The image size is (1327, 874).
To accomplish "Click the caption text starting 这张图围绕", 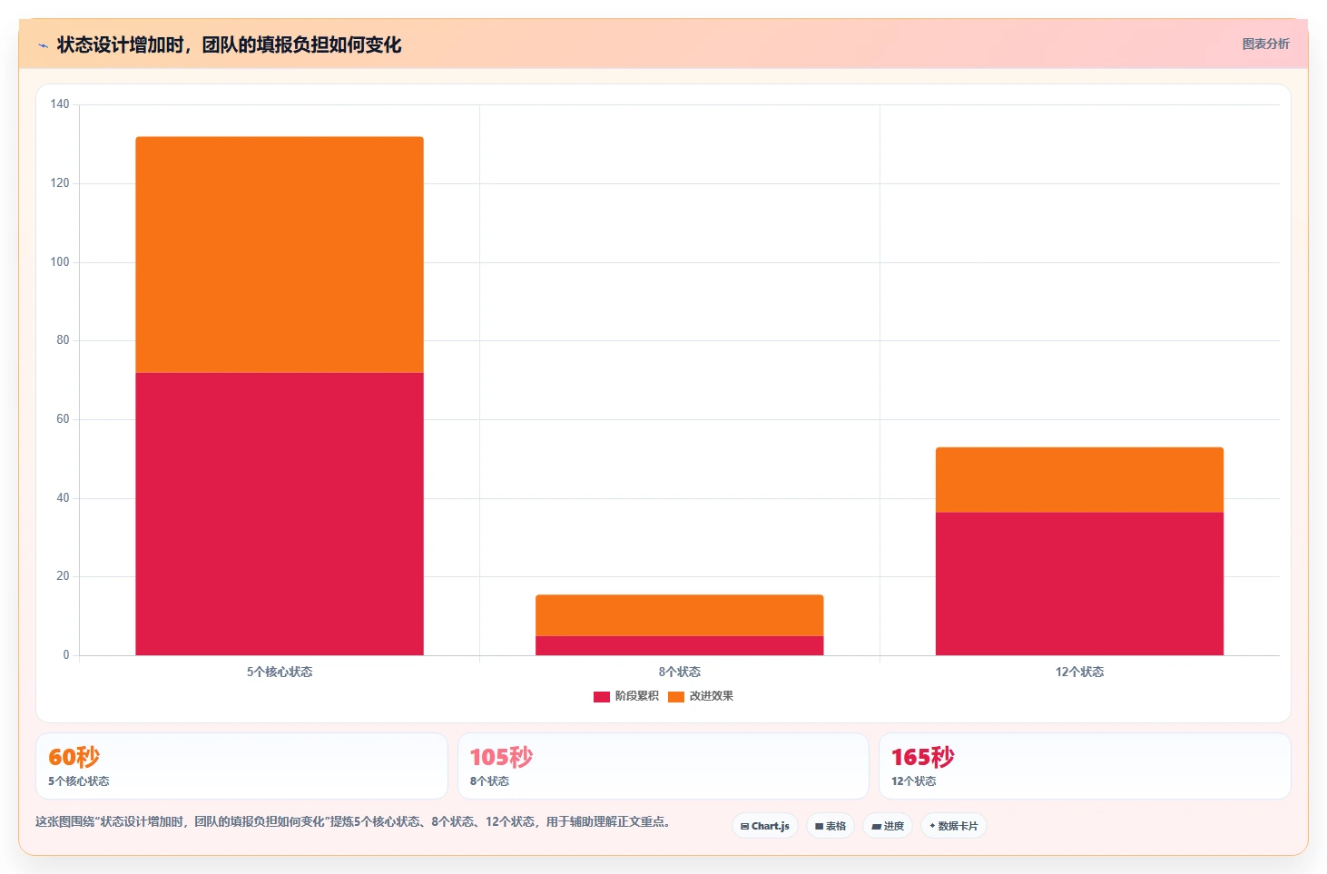I will (353, 821).
